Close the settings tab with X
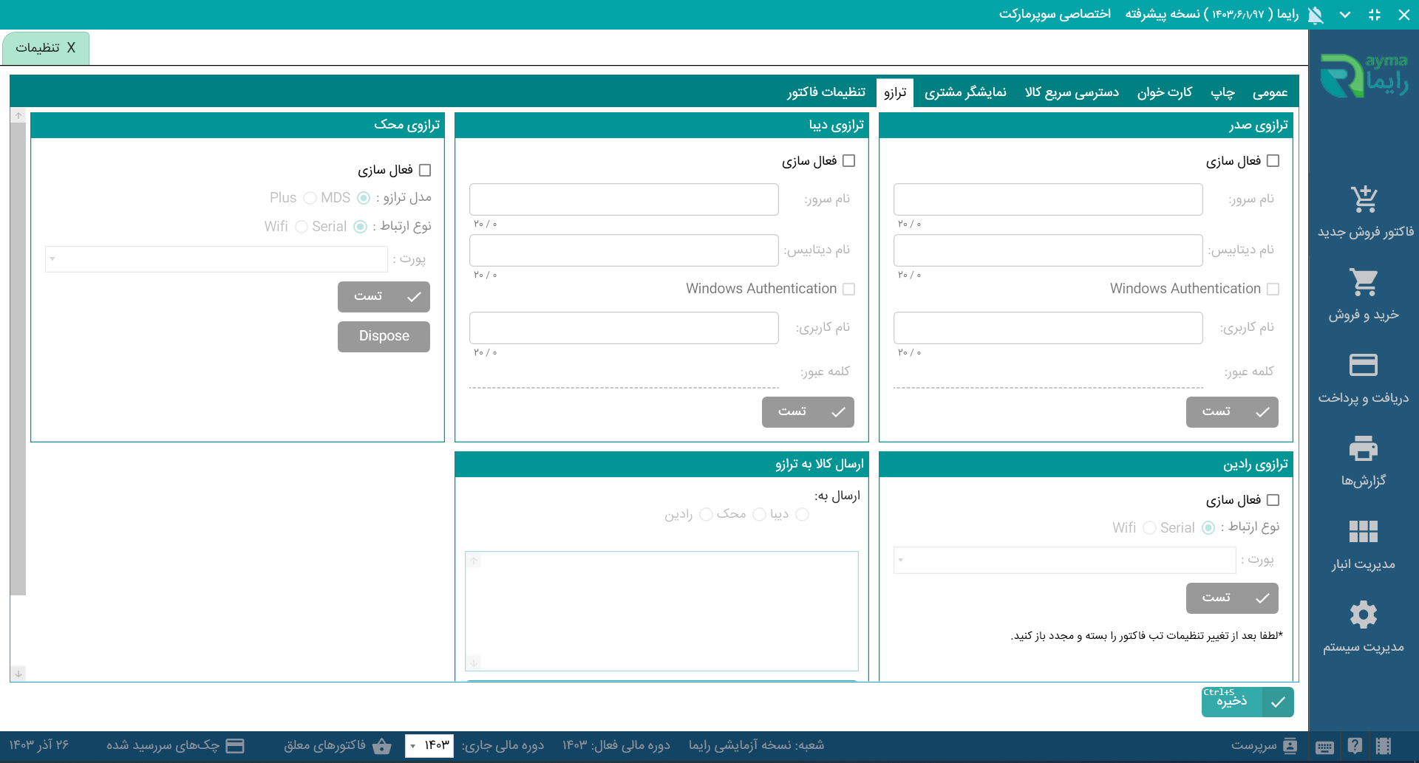This screenshot has height=763, width=1419. [x=71, y=48]
